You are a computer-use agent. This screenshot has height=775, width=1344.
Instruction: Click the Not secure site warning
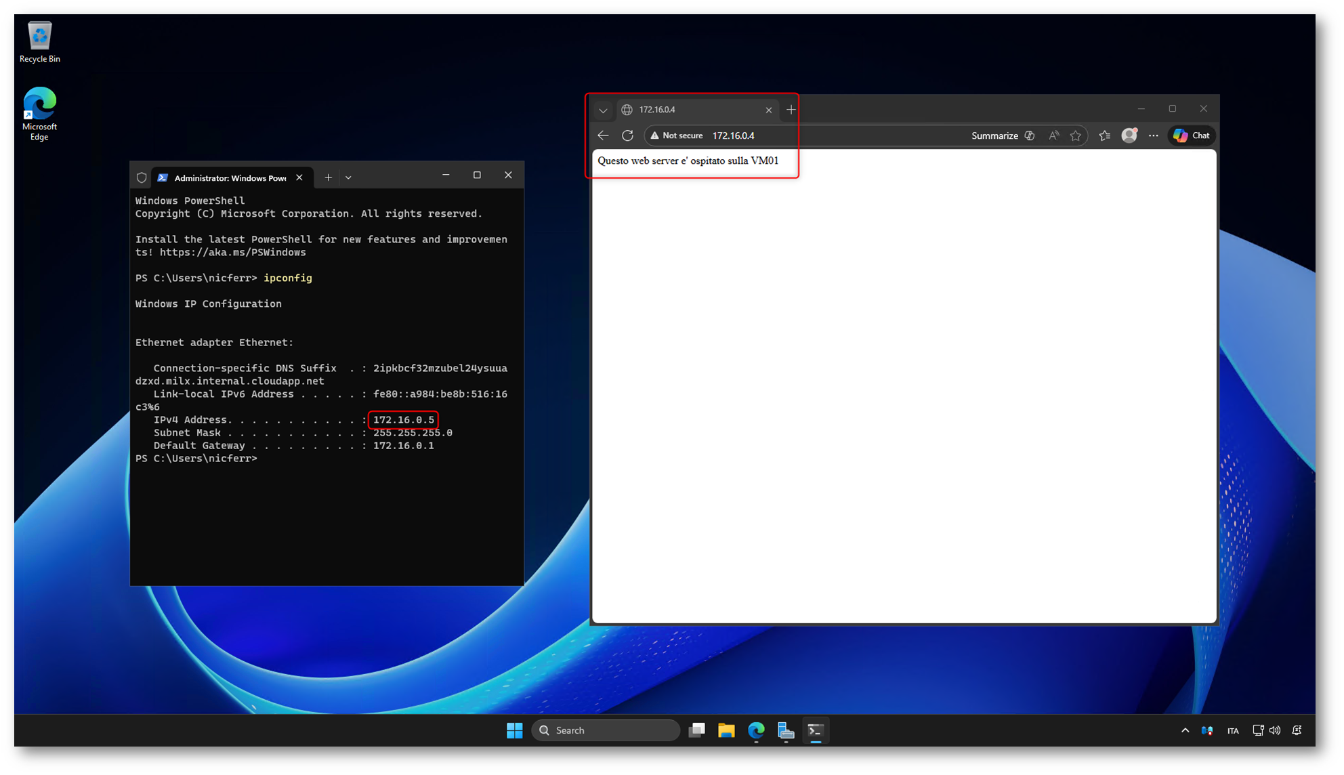[x=676, y=135]
